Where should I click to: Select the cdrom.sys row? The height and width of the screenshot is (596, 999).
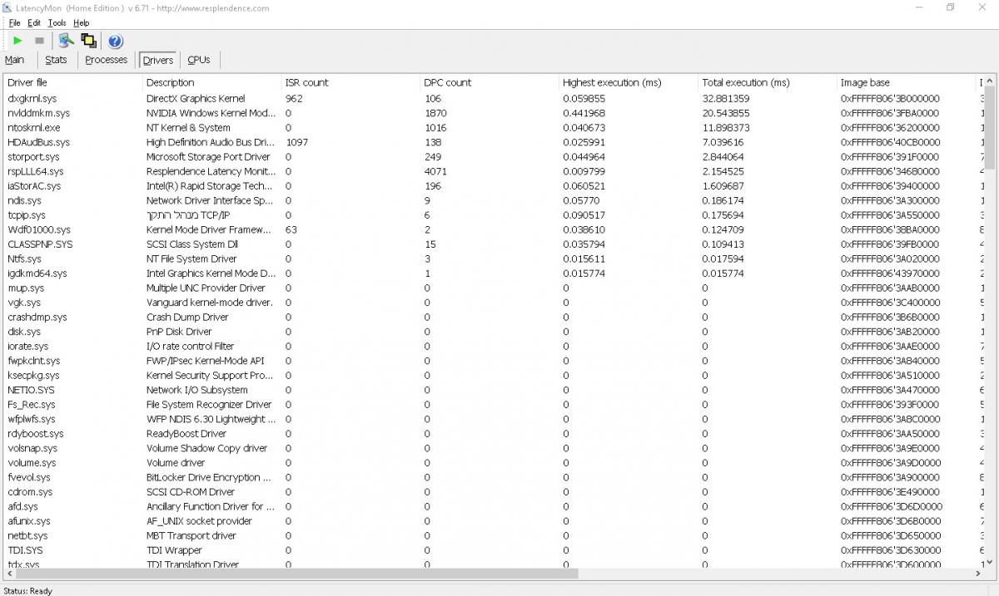coord(493,491)
